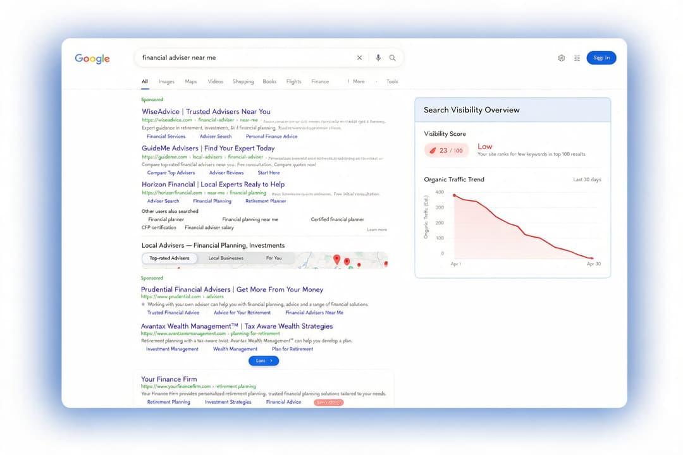Switch to the Flights tab
Screen dimensions: 683x455
tap(293, 82)
